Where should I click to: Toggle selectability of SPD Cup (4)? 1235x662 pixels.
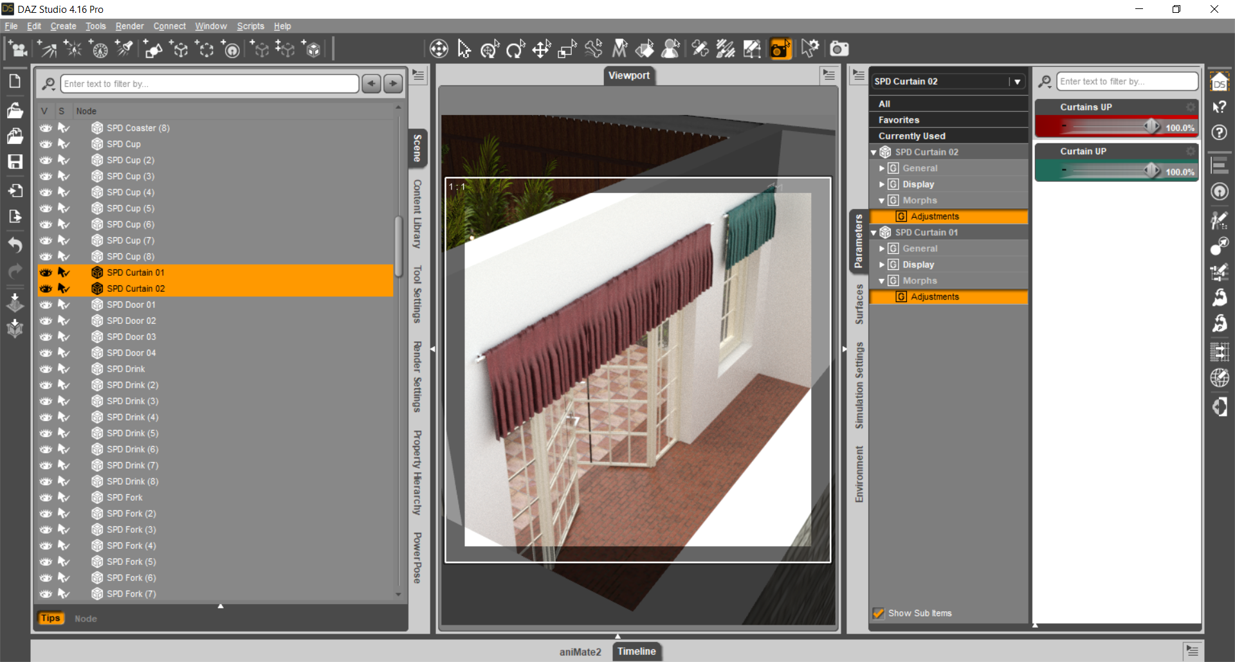64,192
